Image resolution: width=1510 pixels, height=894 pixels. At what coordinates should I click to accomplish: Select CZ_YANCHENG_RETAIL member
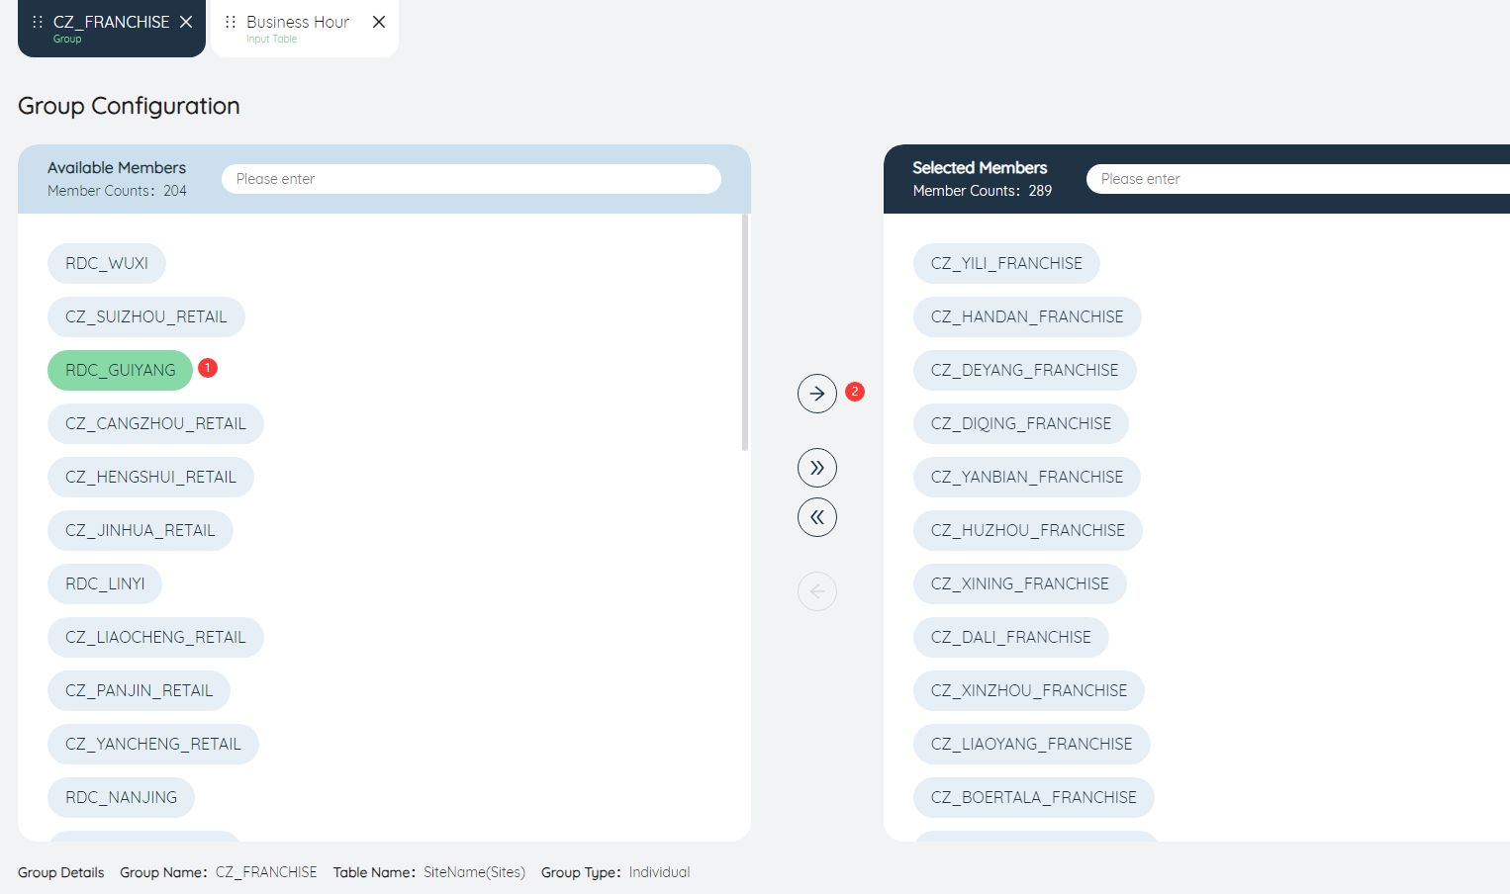point(153,744)
